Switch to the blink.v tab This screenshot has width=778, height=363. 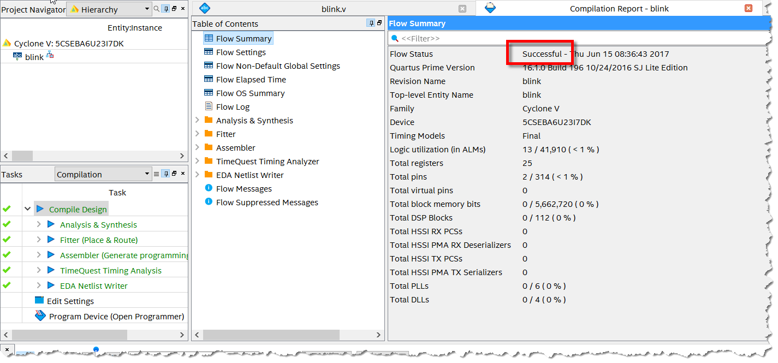point(333,9)
